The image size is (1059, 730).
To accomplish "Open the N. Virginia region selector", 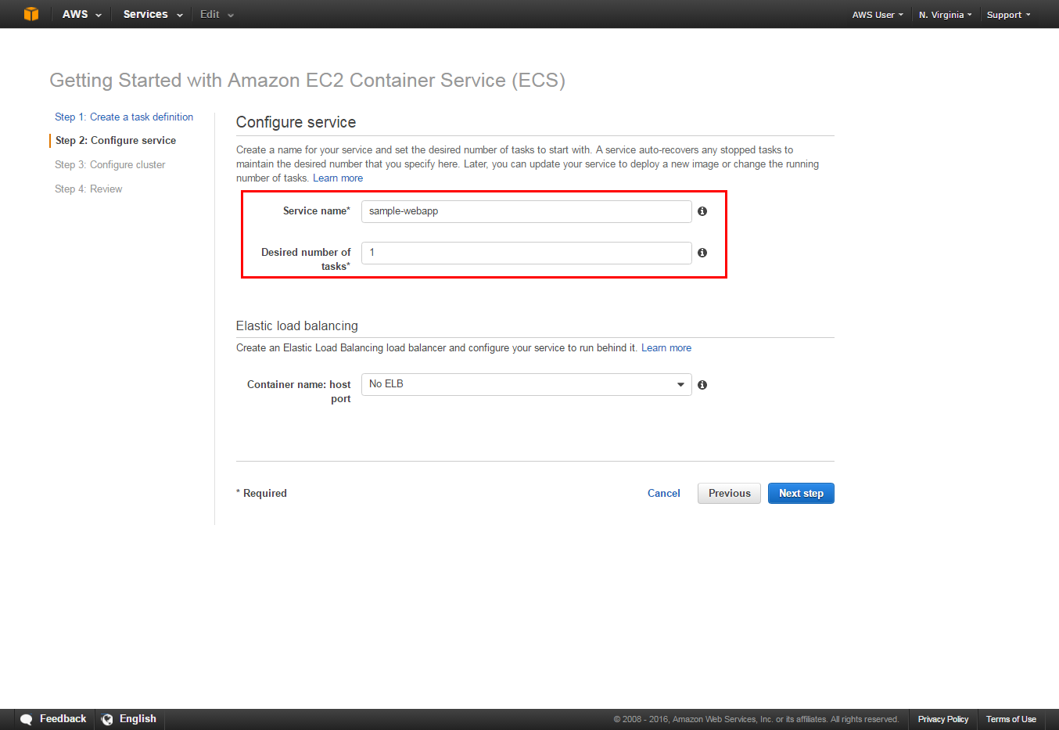I will (945, 15).
